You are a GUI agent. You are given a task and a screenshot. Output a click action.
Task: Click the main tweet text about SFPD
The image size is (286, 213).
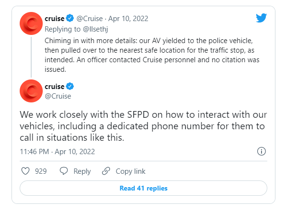143,126
